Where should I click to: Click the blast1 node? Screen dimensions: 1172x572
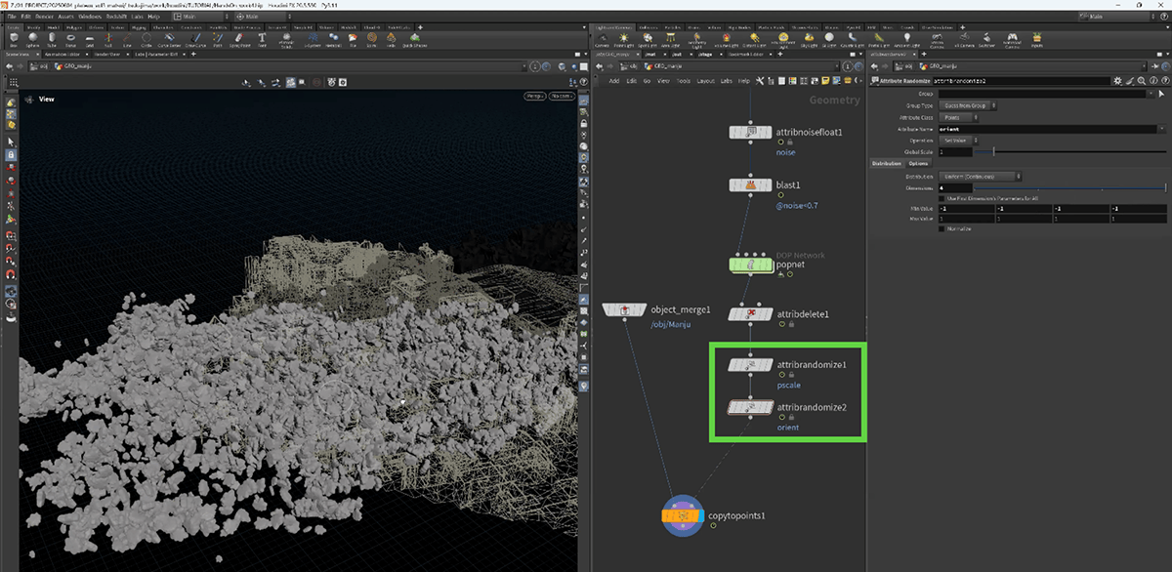point(750,185)
